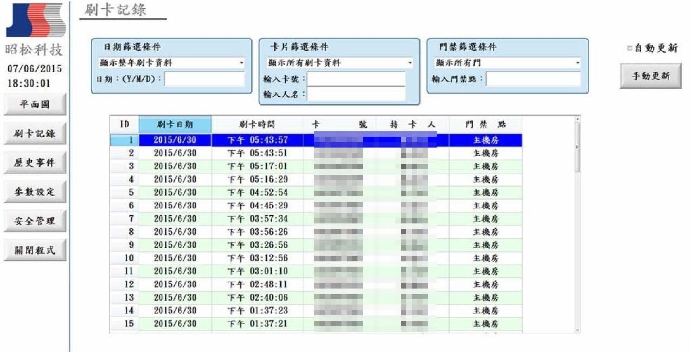Open the 歷史事件 history events page
Viewport: 690px width, 352px height.
[35, 162]
